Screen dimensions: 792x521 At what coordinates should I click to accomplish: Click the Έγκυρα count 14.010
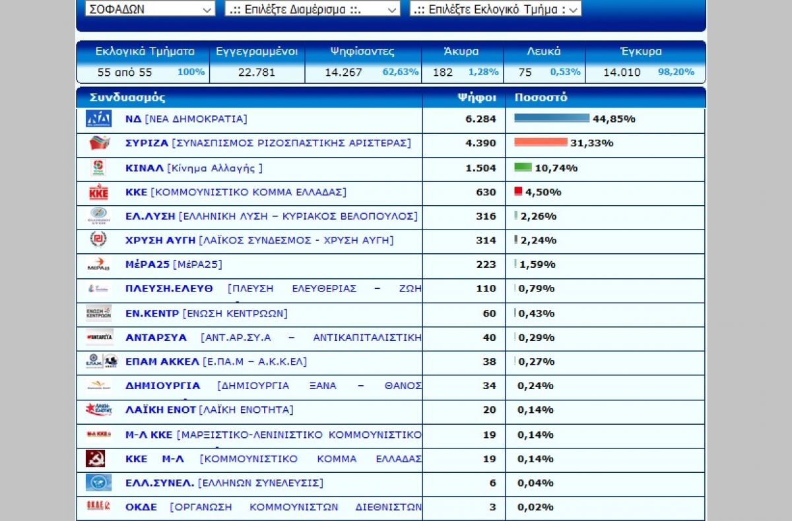[x=622, y=73]
